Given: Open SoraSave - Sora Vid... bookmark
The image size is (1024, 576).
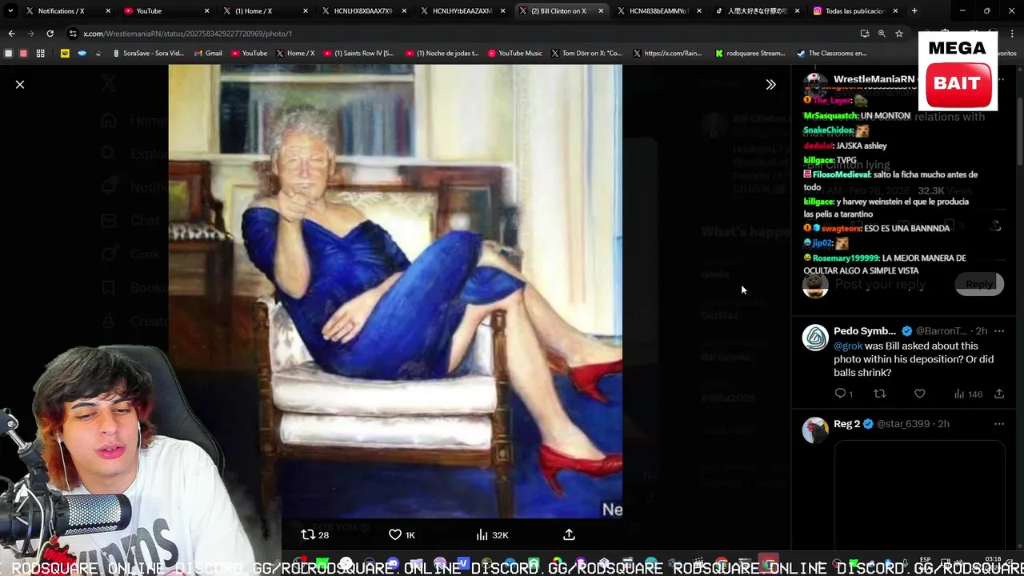Looking at the screenshot, I should click(149, 54).
